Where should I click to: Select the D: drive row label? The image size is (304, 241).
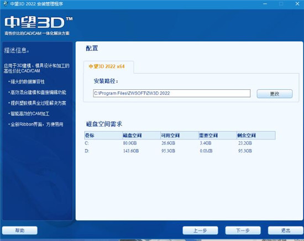click(x=87, y=151)
